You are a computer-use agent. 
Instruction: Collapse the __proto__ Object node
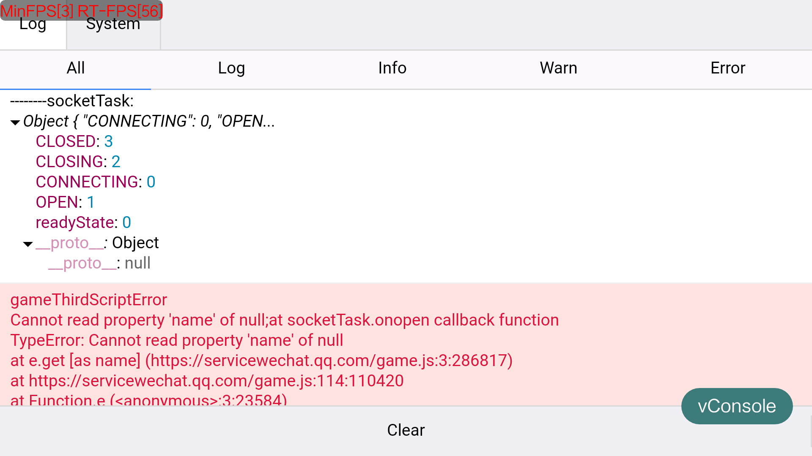tap(28, 244)
